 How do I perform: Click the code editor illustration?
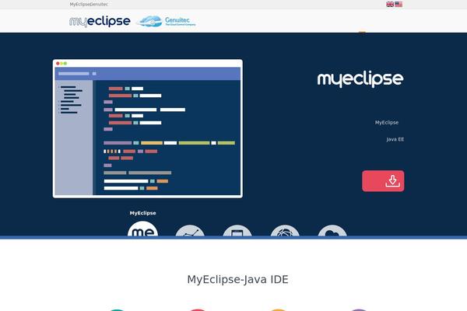click(x=148, y=128)
